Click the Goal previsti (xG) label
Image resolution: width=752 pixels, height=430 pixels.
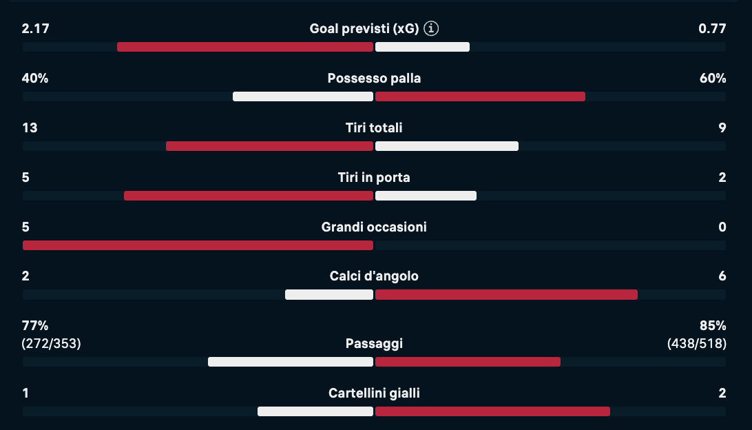pyautogui.click(x=364, y=28)
